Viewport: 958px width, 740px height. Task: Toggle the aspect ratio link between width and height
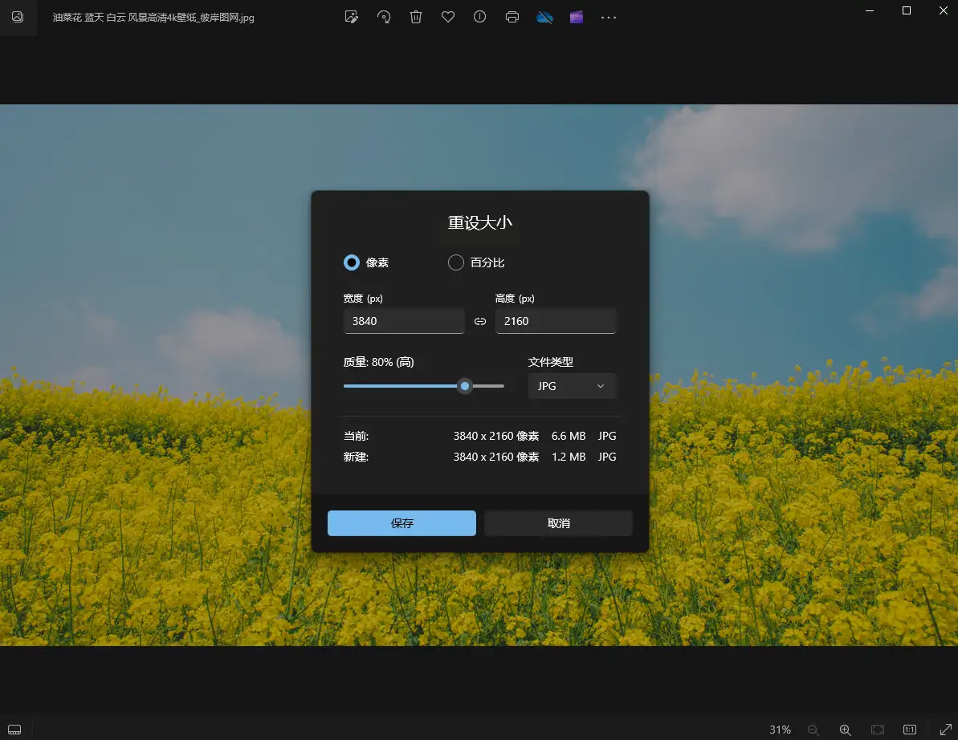pyautogui.click(x=480, y=321)
